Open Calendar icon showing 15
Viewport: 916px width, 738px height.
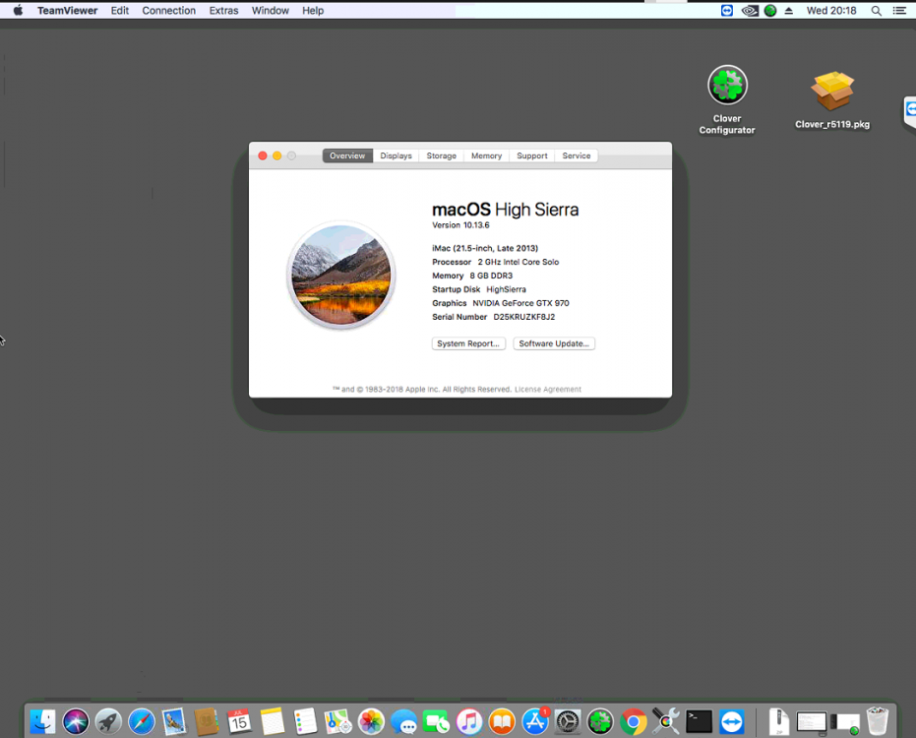239,721
